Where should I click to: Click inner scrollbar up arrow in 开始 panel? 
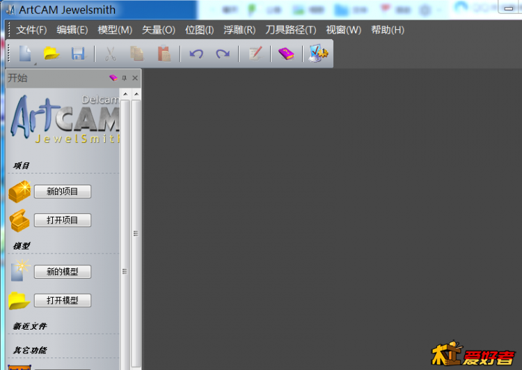pyautogui.click(x=125, y=94)
